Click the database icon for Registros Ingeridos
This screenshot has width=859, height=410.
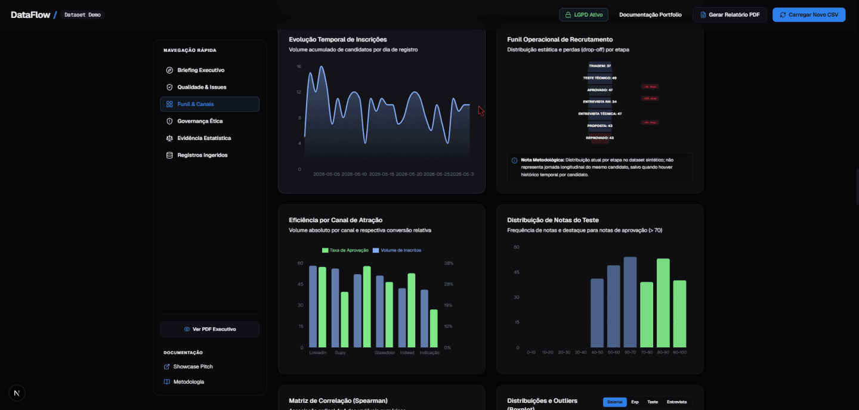(169, 155)
